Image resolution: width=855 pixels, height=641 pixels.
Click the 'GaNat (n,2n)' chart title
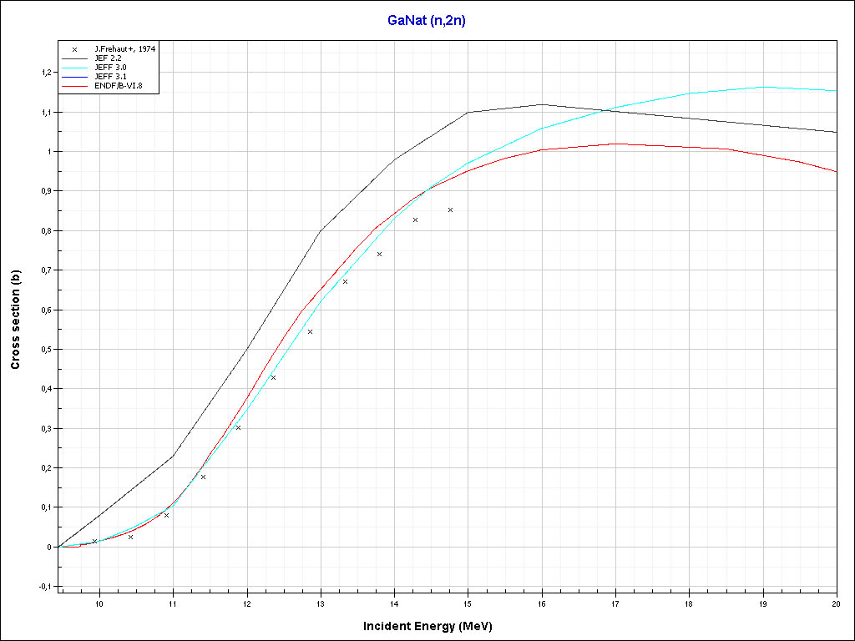click(427, 21)
